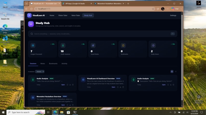Viewport: 206px width, 115px height.
Task: Download the Moonshot Hackathon Overview session
Action: (70, 105)
